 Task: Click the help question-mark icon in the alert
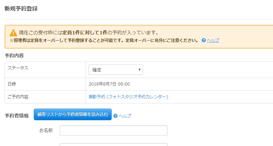click(x=204, y=40)
